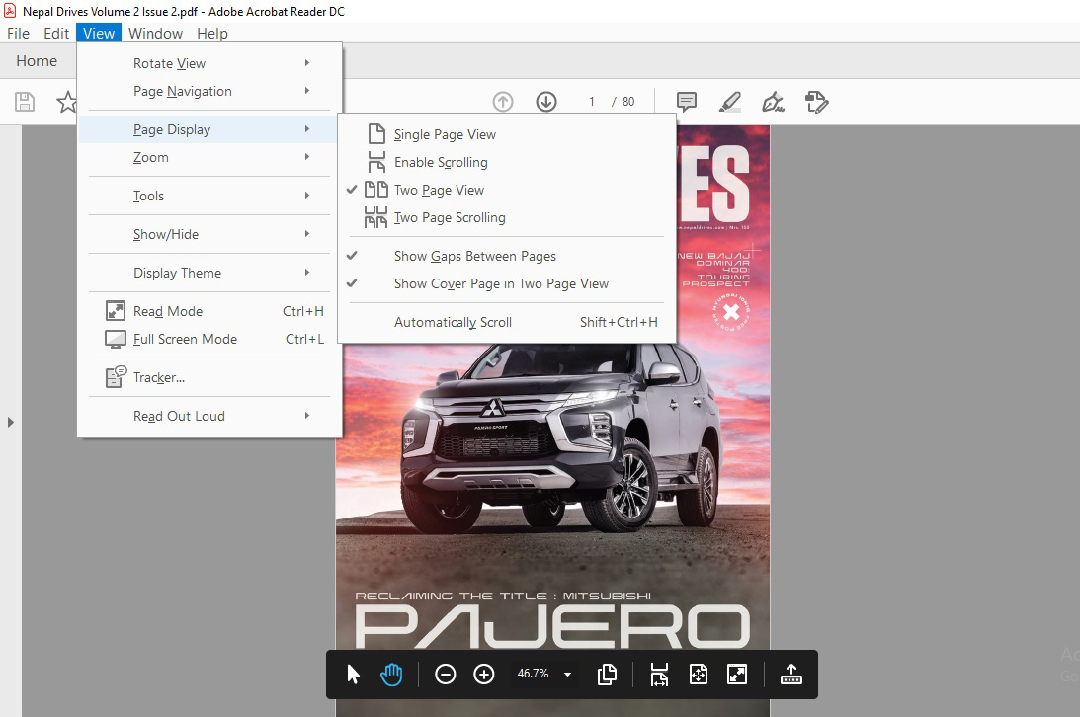Open the File menu
The width and height of the screenshot is (1080, 717).
[18, 33]
